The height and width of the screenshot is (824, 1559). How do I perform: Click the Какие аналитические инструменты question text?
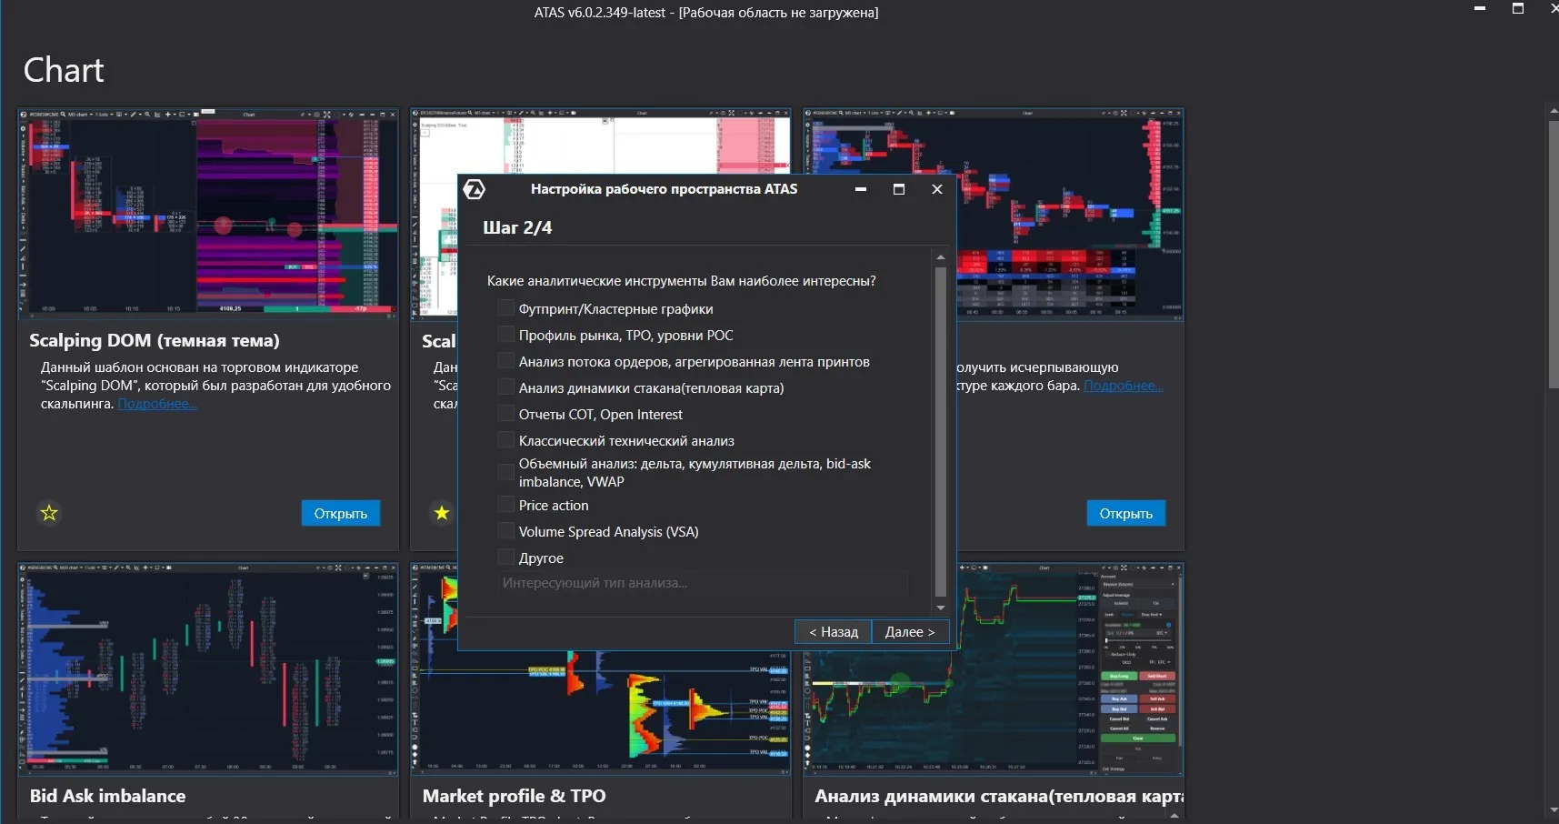(x=682, y=281)
